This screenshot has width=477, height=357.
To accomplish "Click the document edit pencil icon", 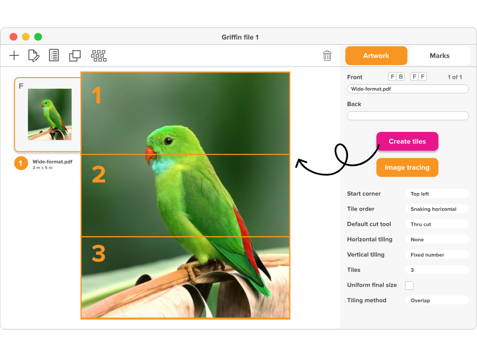I will pyautogui.click(x=34, y=56).
